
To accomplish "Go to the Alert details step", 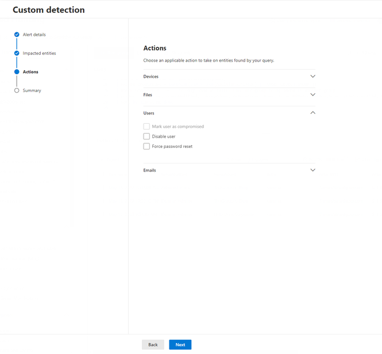I will pyautogui.click(x=34, y=35).
